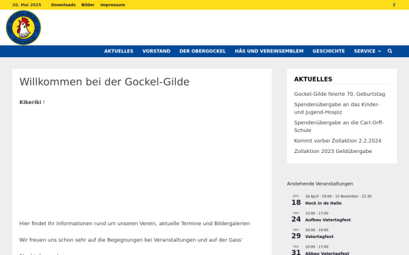Expand the Service menu chevron
This screenshot has width=409, height=255.
point(380,51)
